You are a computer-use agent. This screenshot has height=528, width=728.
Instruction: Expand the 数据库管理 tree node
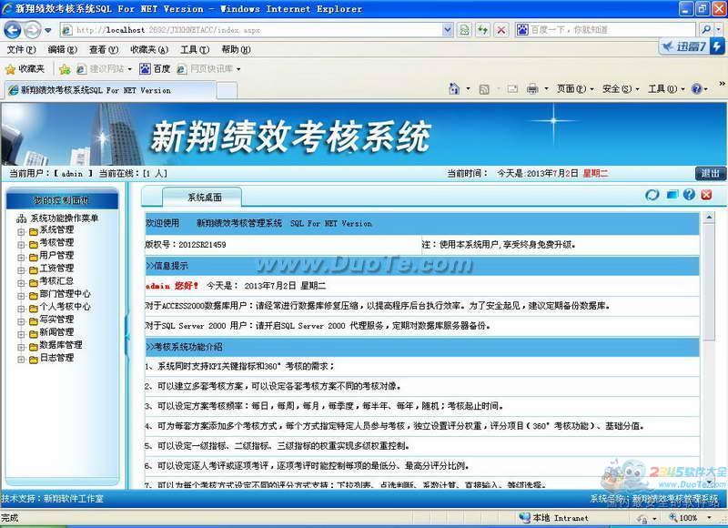21,346
